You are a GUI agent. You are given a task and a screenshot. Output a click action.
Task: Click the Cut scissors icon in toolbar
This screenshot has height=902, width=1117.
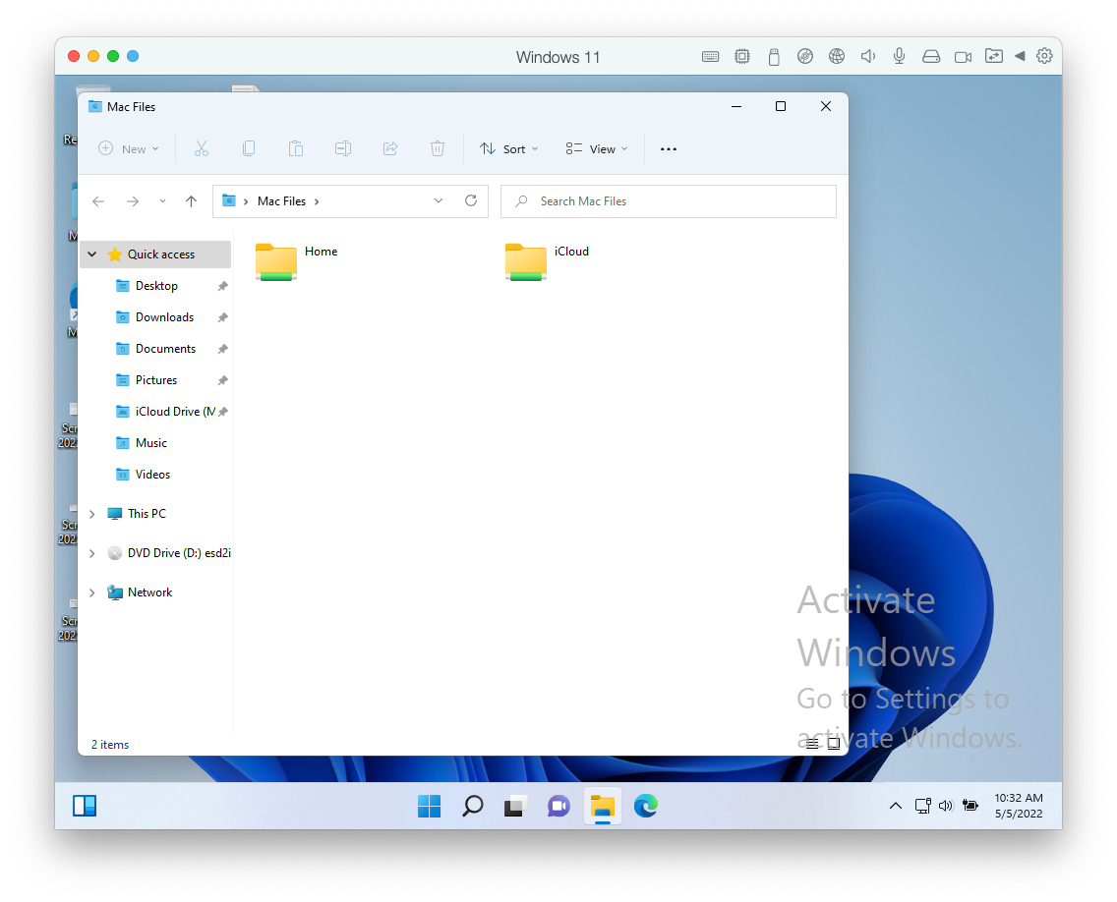(202, 148)
